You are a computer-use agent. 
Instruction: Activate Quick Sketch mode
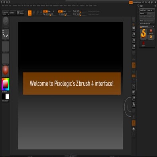20,13
